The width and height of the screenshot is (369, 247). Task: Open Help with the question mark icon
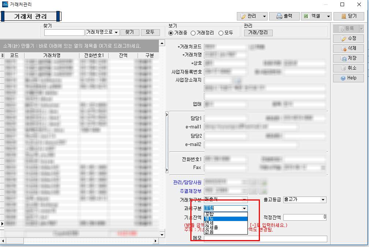click(348, 78)
